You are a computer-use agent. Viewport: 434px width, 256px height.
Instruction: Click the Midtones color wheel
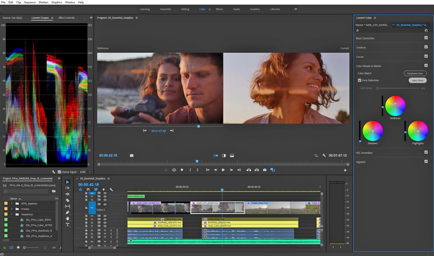(x=395, y=106)
